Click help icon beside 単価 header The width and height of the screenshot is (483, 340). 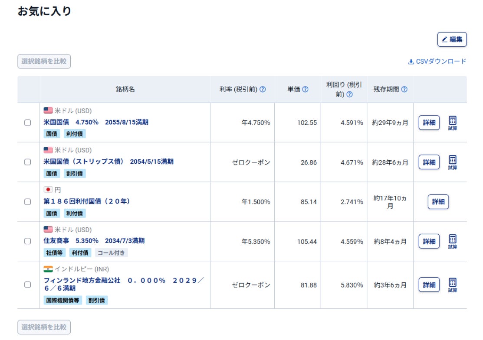(x=305, y=89)
